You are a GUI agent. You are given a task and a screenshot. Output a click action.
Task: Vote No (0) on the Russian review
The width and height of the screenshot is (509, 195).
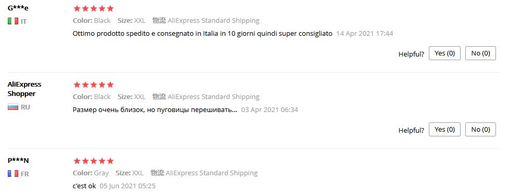480,130
